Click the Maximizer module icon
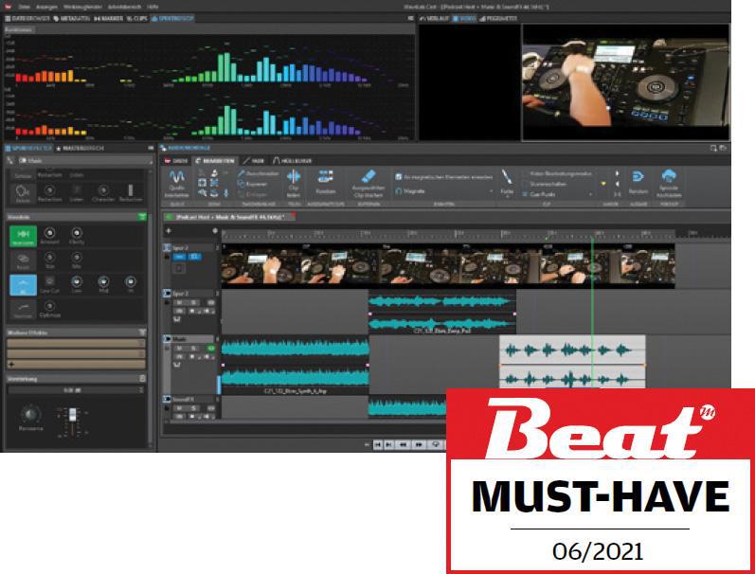Image resolution: width=755 pixels, height=574 pixels. (23, 309)
